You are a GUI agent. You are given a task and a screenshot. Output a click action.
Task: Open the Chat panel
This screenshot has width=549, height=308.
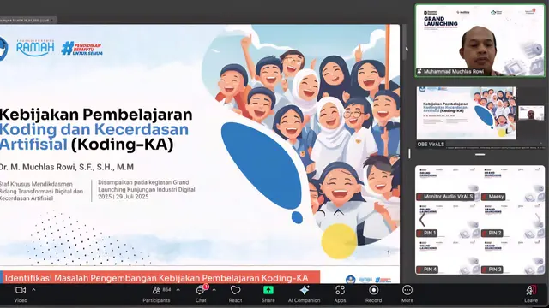(201, 294)
